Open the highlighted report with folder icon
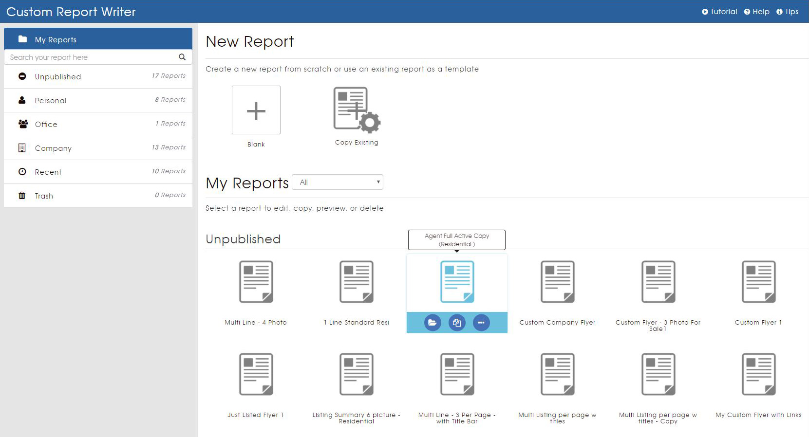Screen dimensions: 809x437 (x=432, y=323)
